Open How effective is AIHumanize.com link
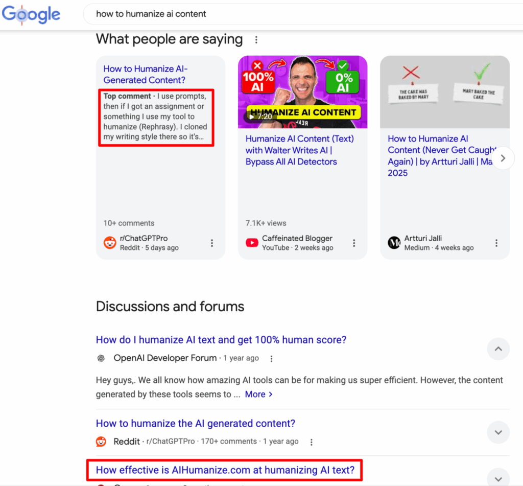This screenshot has width=523, height=486. pyautogui.click(x=225, y=470)
